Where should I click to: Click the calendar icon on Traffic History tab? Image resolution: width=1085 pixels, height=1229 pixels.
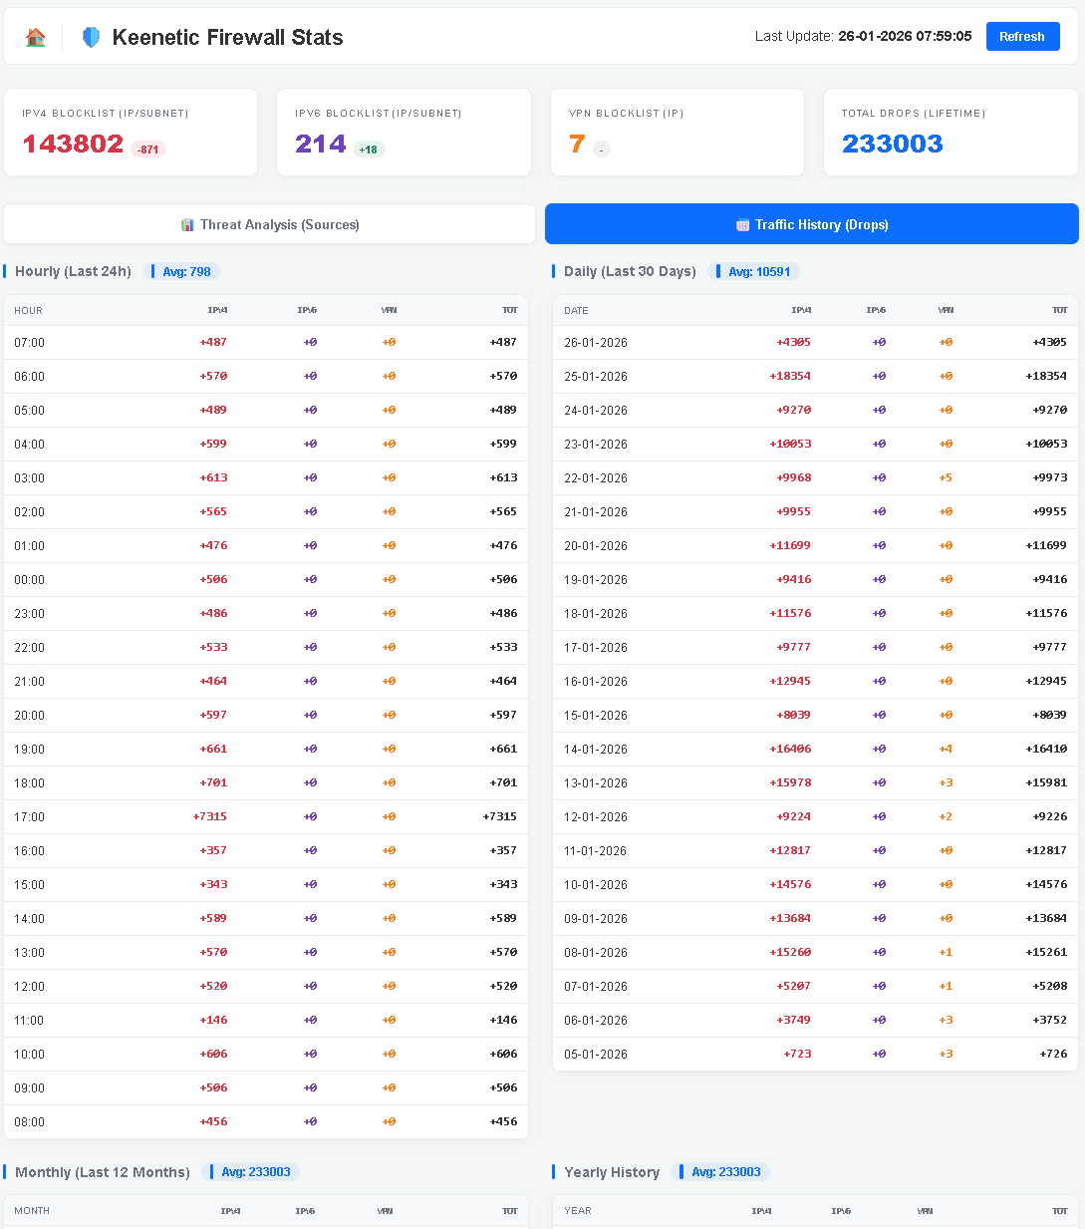(x=742, y=225)
